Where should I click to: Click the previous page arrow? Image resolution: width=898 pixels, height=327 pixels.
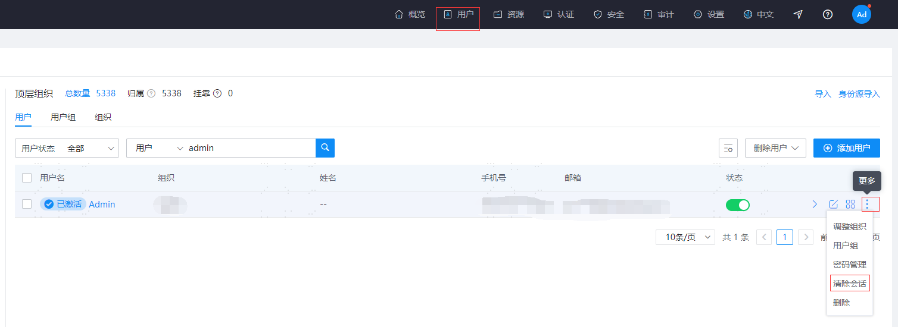[764, 237]
